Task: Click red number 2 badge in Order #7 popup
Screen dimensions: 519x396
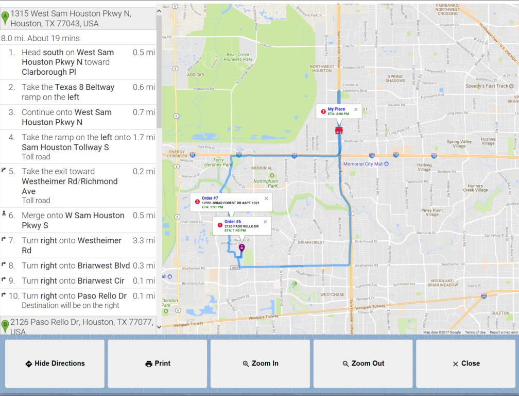Action: 197,202
